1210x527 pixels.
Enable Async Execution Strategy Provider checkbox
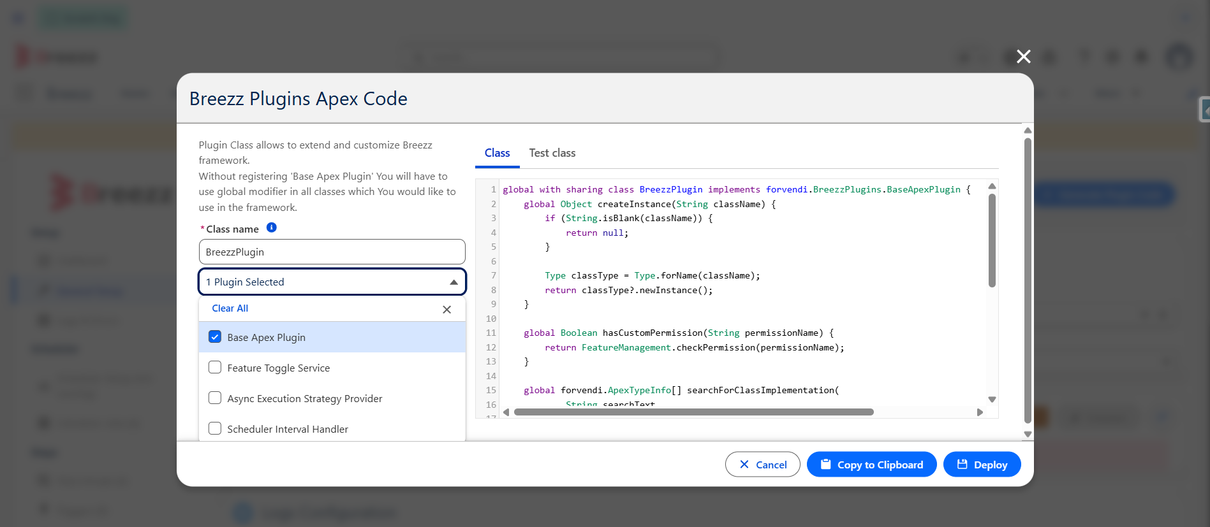coord(215,398)
